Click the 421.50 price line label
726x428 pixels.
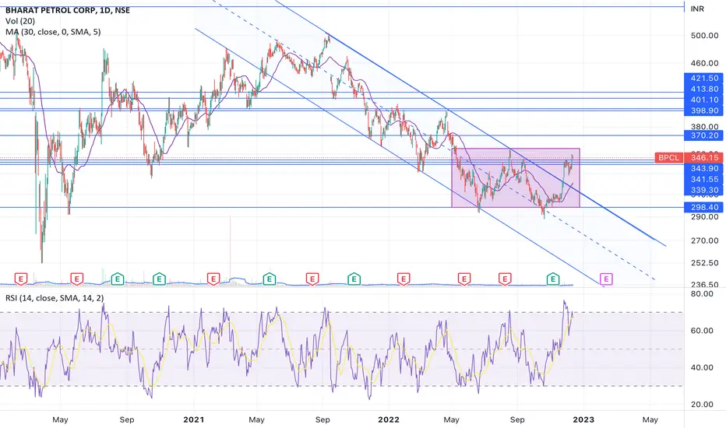point(704,78)
